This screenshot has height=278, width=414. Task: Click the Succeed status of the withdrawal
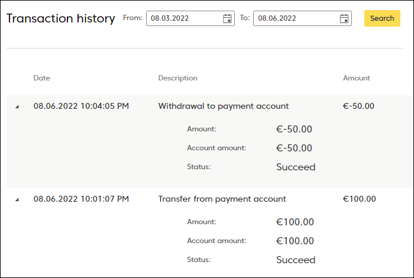tap(296, 167)
